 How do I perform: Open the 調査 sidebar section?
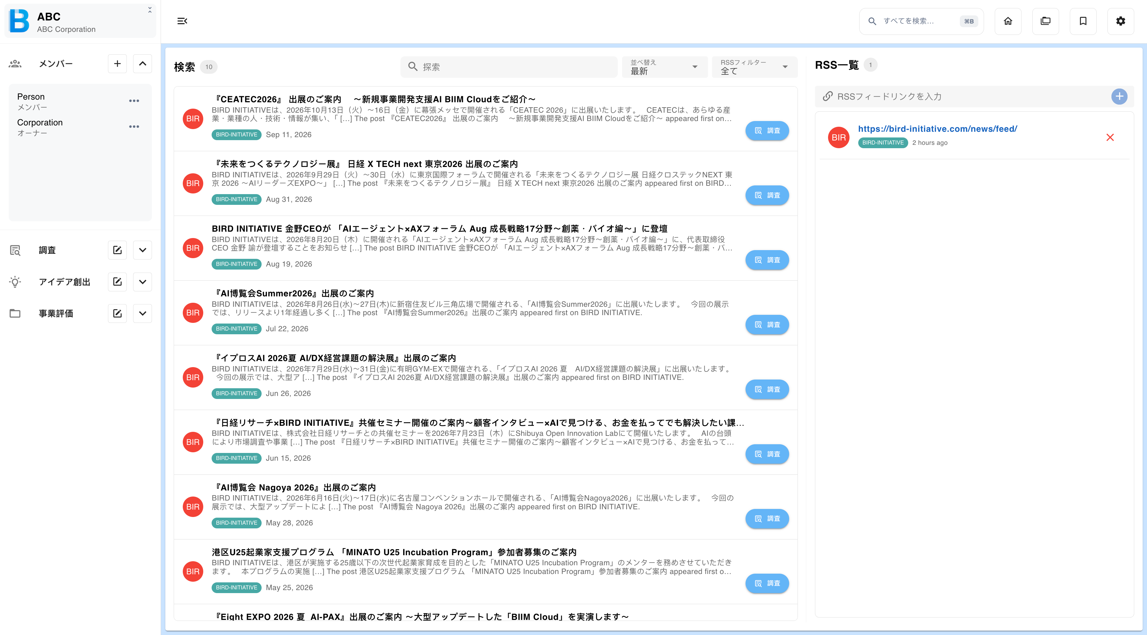click(47, 250)
